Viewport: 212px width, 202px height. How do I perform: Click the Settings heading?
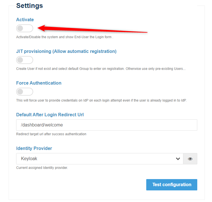pyautogui.click(x=29, y=6)
